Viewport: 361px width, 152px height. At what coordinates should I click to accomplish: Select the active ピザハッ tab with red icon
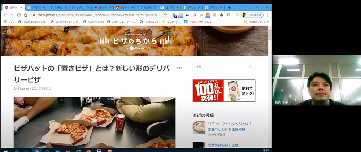(13, 7)
